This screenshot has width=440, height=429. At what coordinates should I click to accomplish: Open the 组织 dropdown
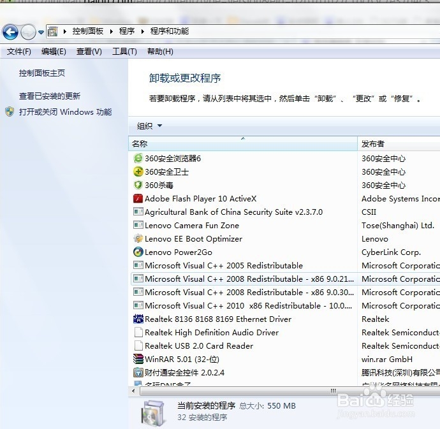click(x=149, y=126)
